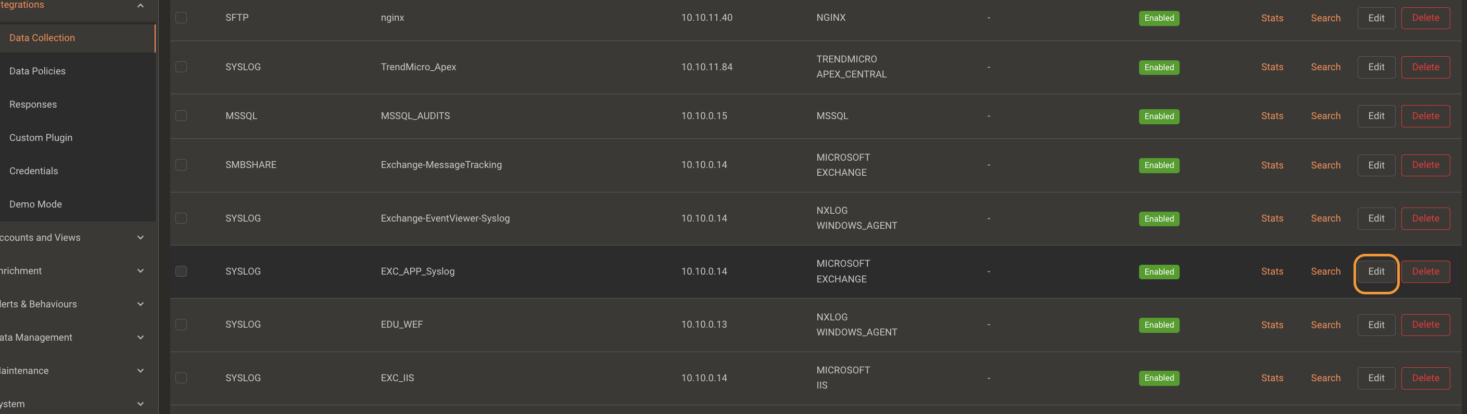Edit the EXC_APP_Syslog data source
This screenshot has height=414, width=1467.
(1376, 272)
